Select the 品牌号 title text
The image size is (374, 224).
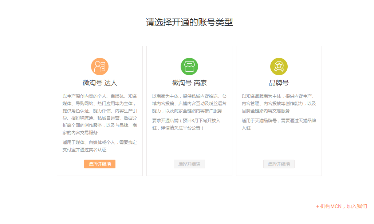279,83
